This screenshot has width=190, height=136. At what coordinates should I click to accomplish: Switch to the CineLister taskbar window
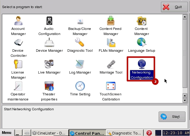pos(49,133)
